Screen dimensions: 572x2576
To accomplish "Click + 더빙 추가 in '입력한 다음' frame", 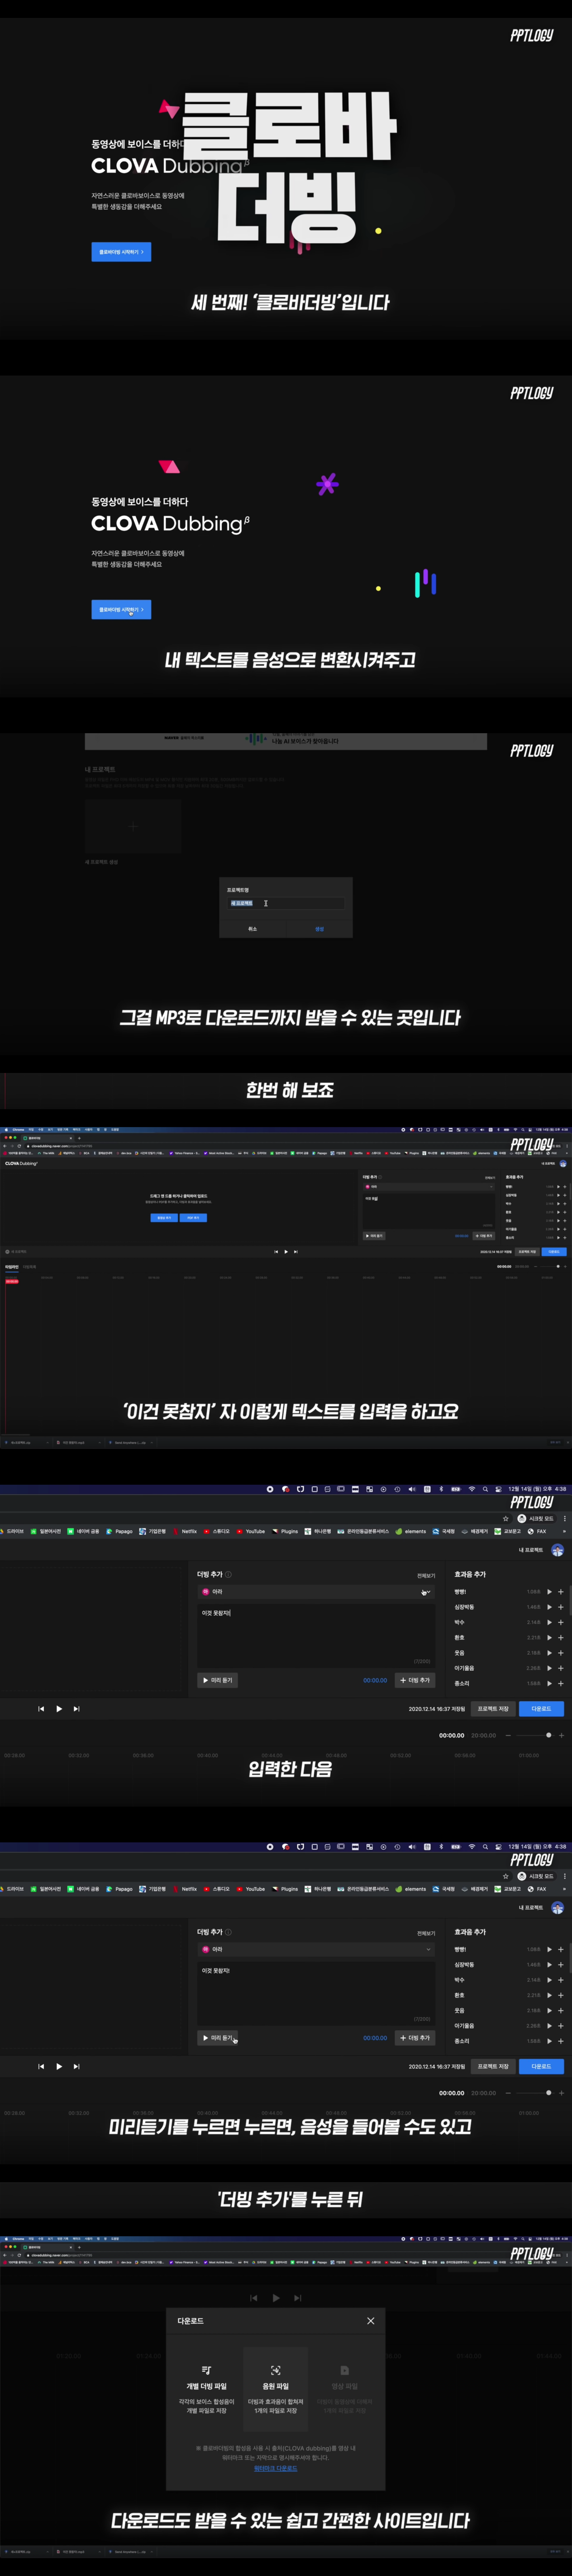I will (415, 1680).
